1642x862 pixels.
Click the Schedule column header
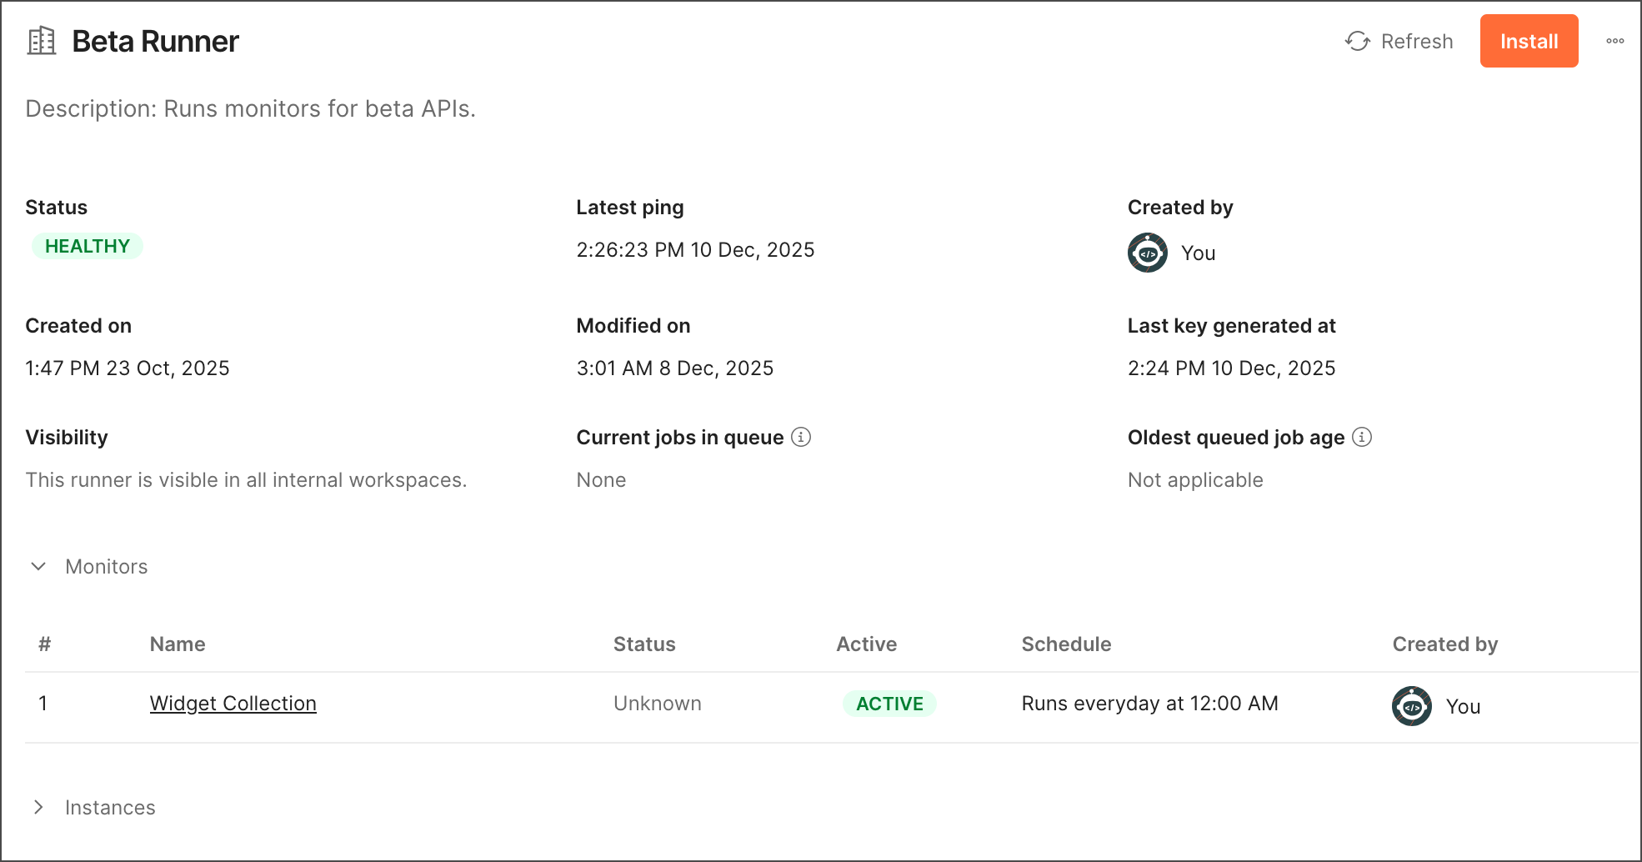[1066, 644]
